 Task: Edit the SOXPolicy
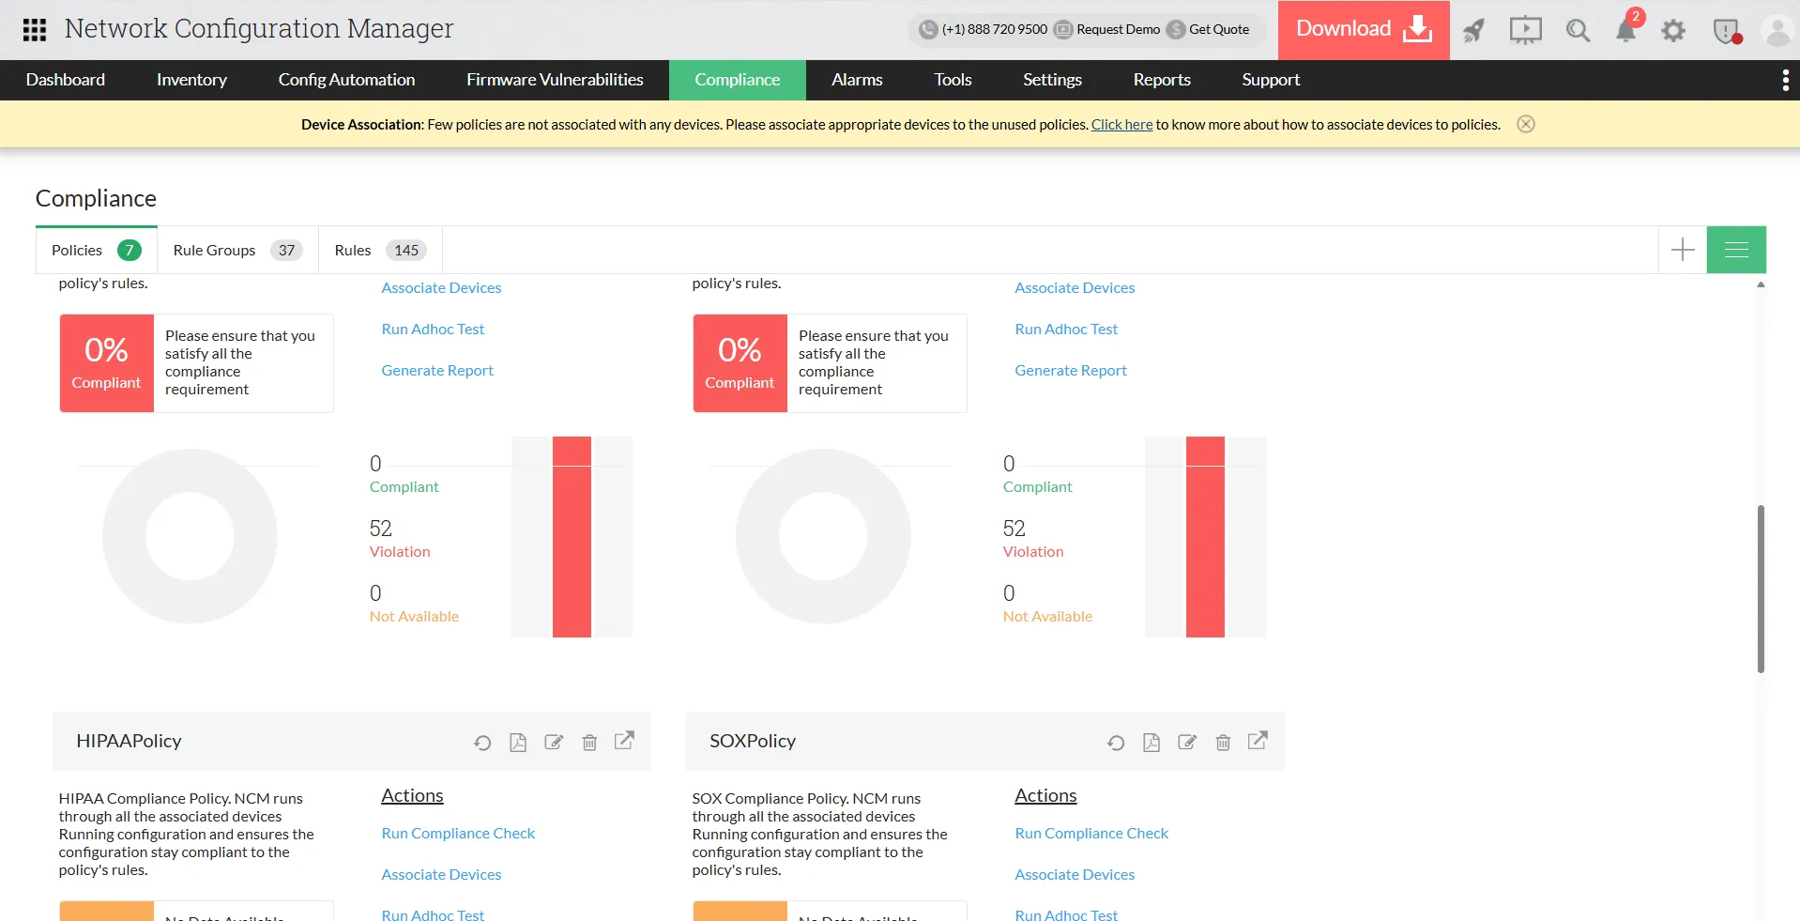pyautogui.click(x=1187, y=743)
